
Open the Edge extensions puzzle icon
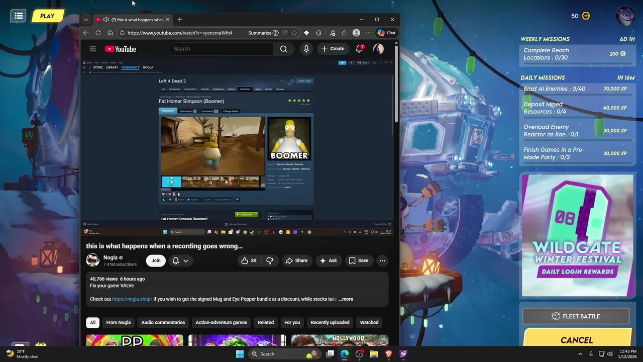pyautogui.click(x=318, y=33)
